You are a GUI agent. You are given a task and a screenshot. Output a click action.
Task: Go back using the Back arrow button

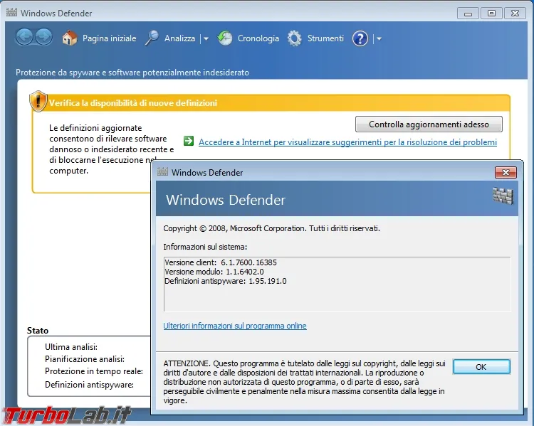pyautogui.click(x=24, y=37)
